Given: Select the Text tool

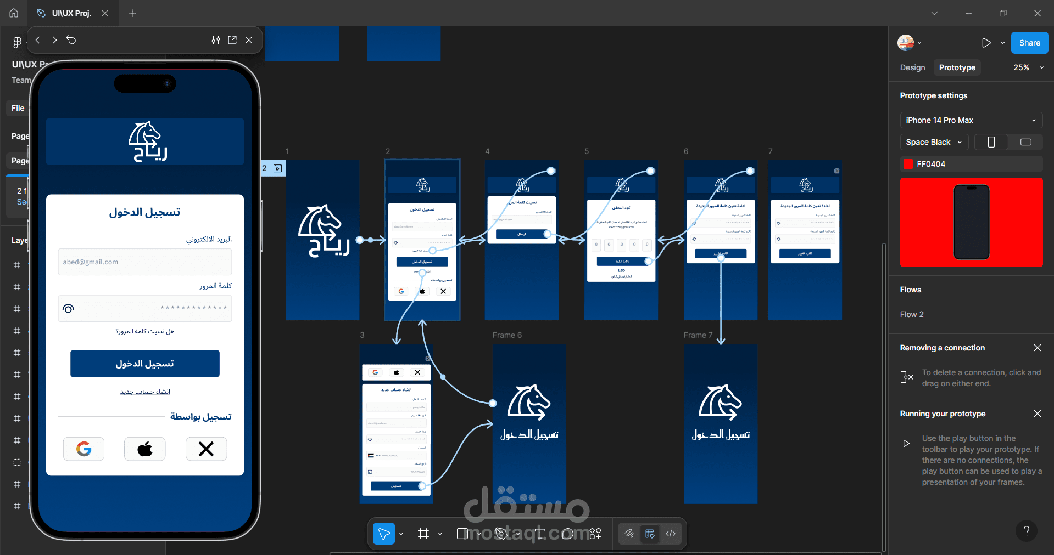Looking at the screenshot, I should [540, 534].
